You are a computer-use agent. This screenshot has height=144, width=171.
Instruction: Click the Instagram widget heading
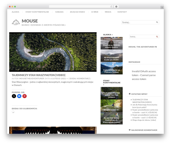pos(134,62)
